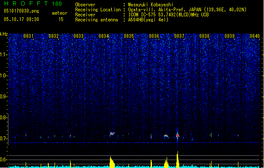264x168 pixels.
Task: Click the 0.6 kHz frequency axis label
Action: point(3,160)
